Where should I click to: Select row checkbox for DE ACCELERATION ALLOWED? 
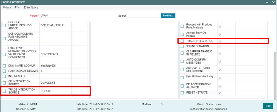[x=182, y=86]
